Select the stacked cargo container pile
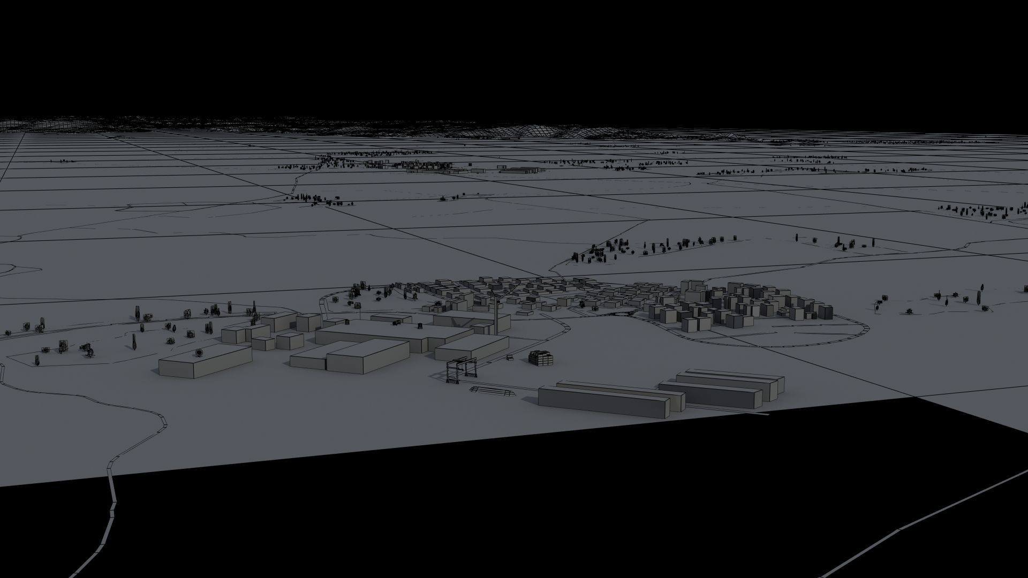 pyautogui.click(x=541, y=358)
